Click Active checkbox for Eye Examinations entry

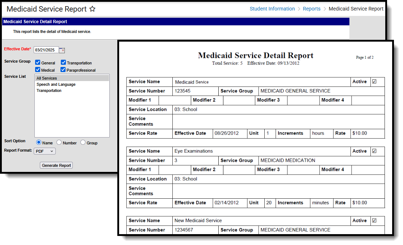374,151
